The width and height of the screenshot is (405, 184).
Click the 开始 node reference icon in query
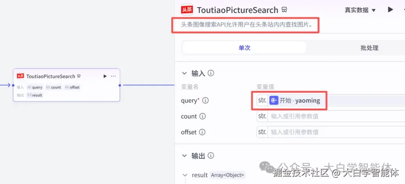tap(274, 100)
